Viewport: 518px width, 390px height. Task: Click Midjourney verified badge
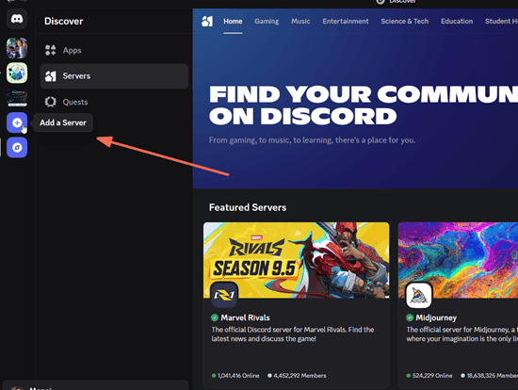pyautogui.click(x=410, y=317)
